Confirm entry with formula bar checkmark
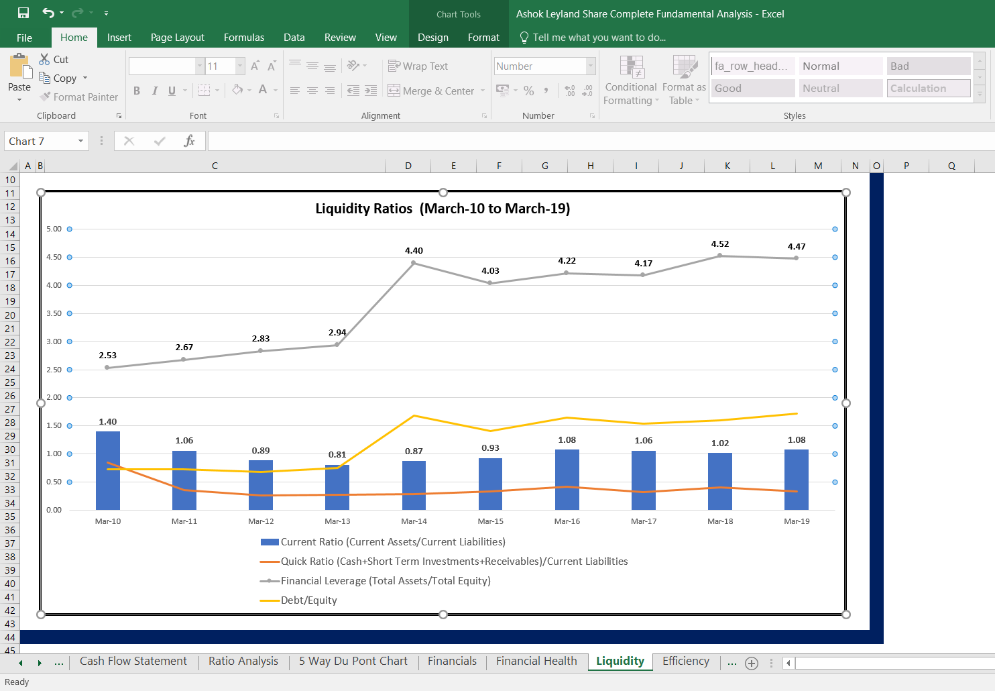995x691 pixels. tap(160, 141)
